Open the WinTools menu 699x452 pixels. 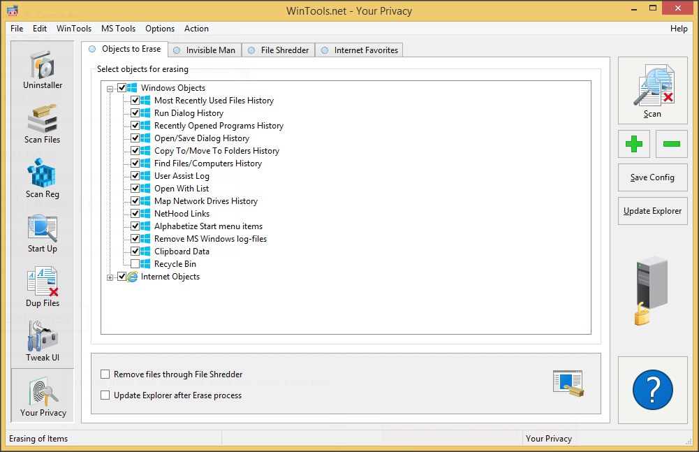click(74, 29)
